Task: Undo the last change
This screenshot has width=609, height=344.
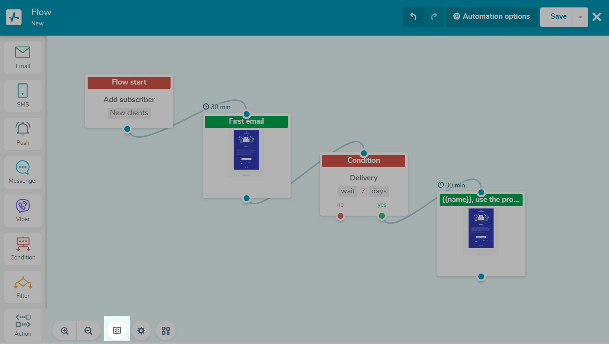Action: click(413, 17)
